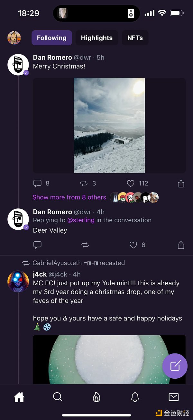Viewport: 193px width, 420px height.
Task: Expand Show more from 8 others
Action: pos(69,197)
